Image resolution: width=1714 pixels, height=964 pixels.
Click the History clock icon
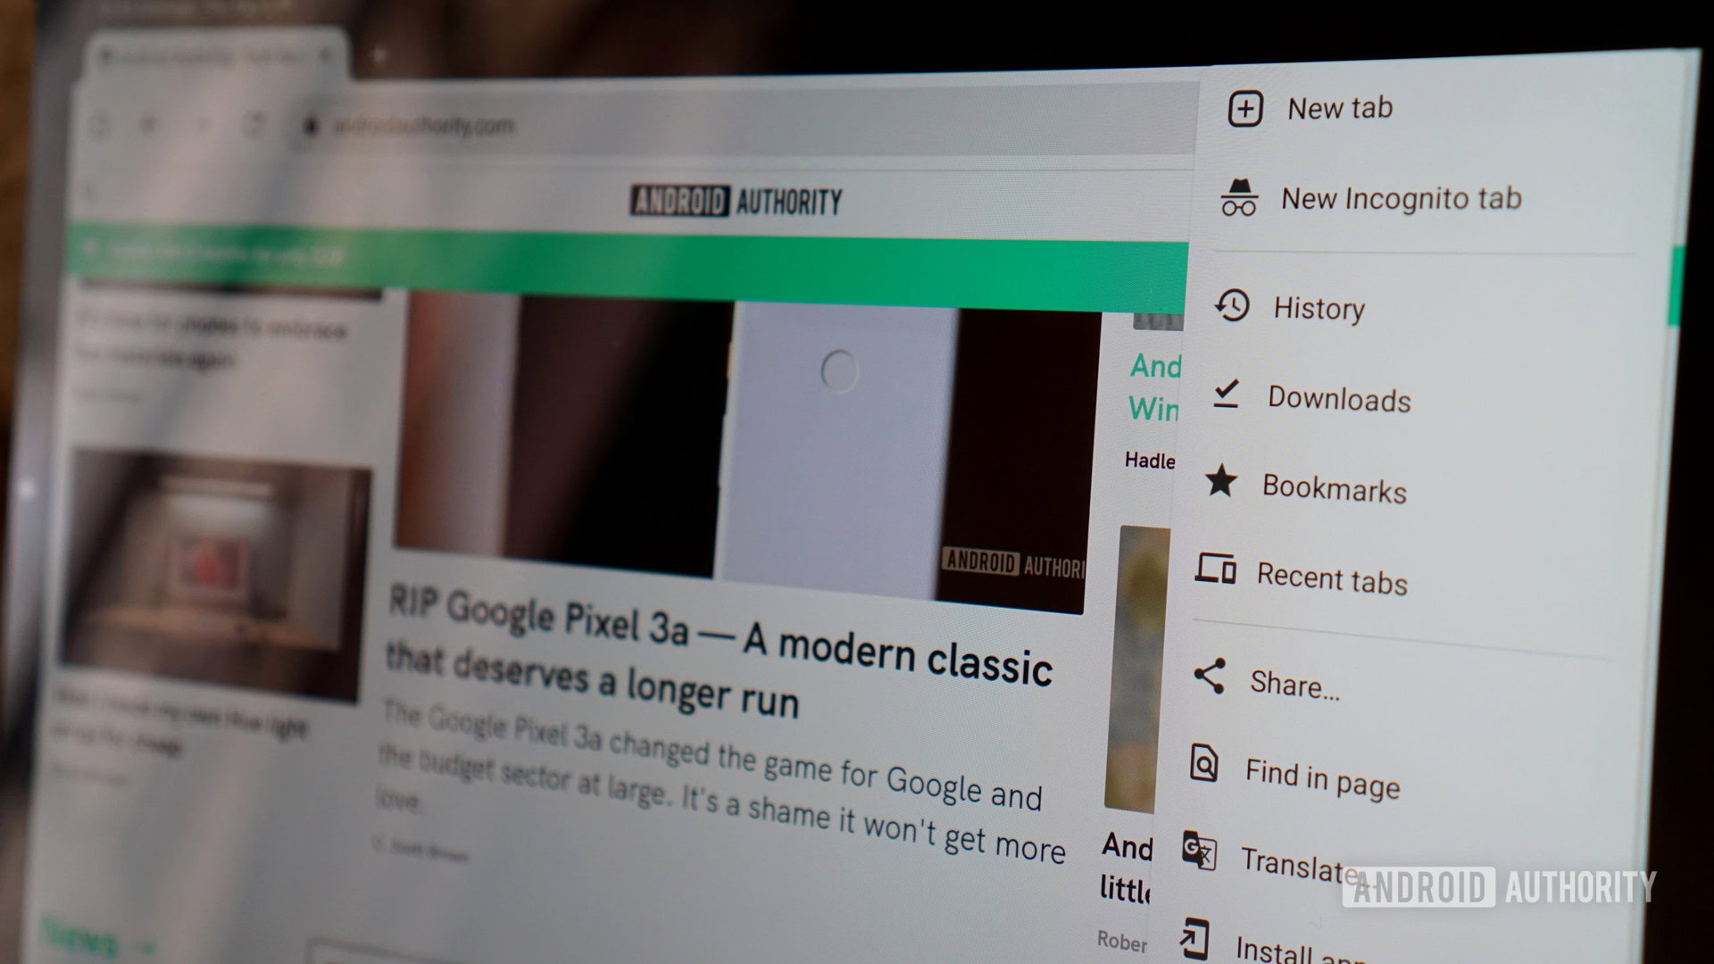(1234, 308)
